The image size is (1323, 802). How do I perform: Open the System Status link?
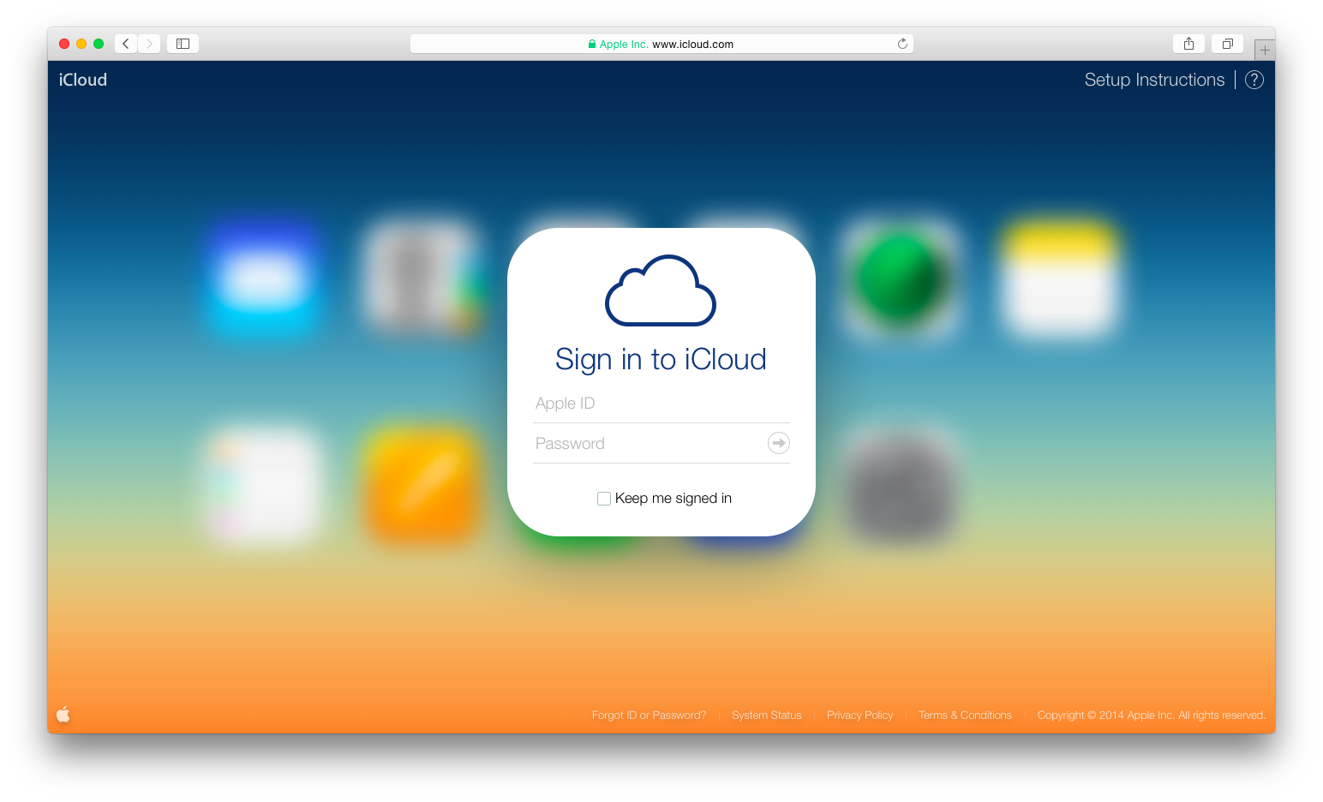[766, 715]
